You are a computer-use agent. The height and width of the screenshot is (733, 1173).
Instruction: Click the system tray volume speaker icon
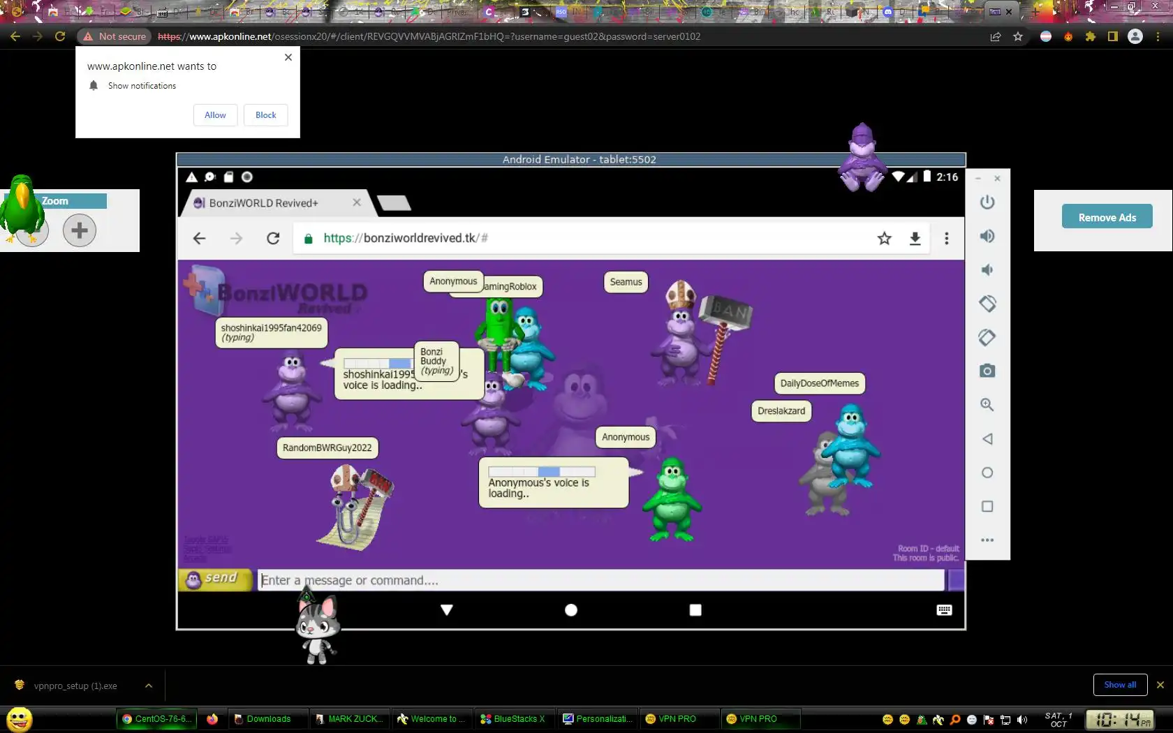[1022, 719]
